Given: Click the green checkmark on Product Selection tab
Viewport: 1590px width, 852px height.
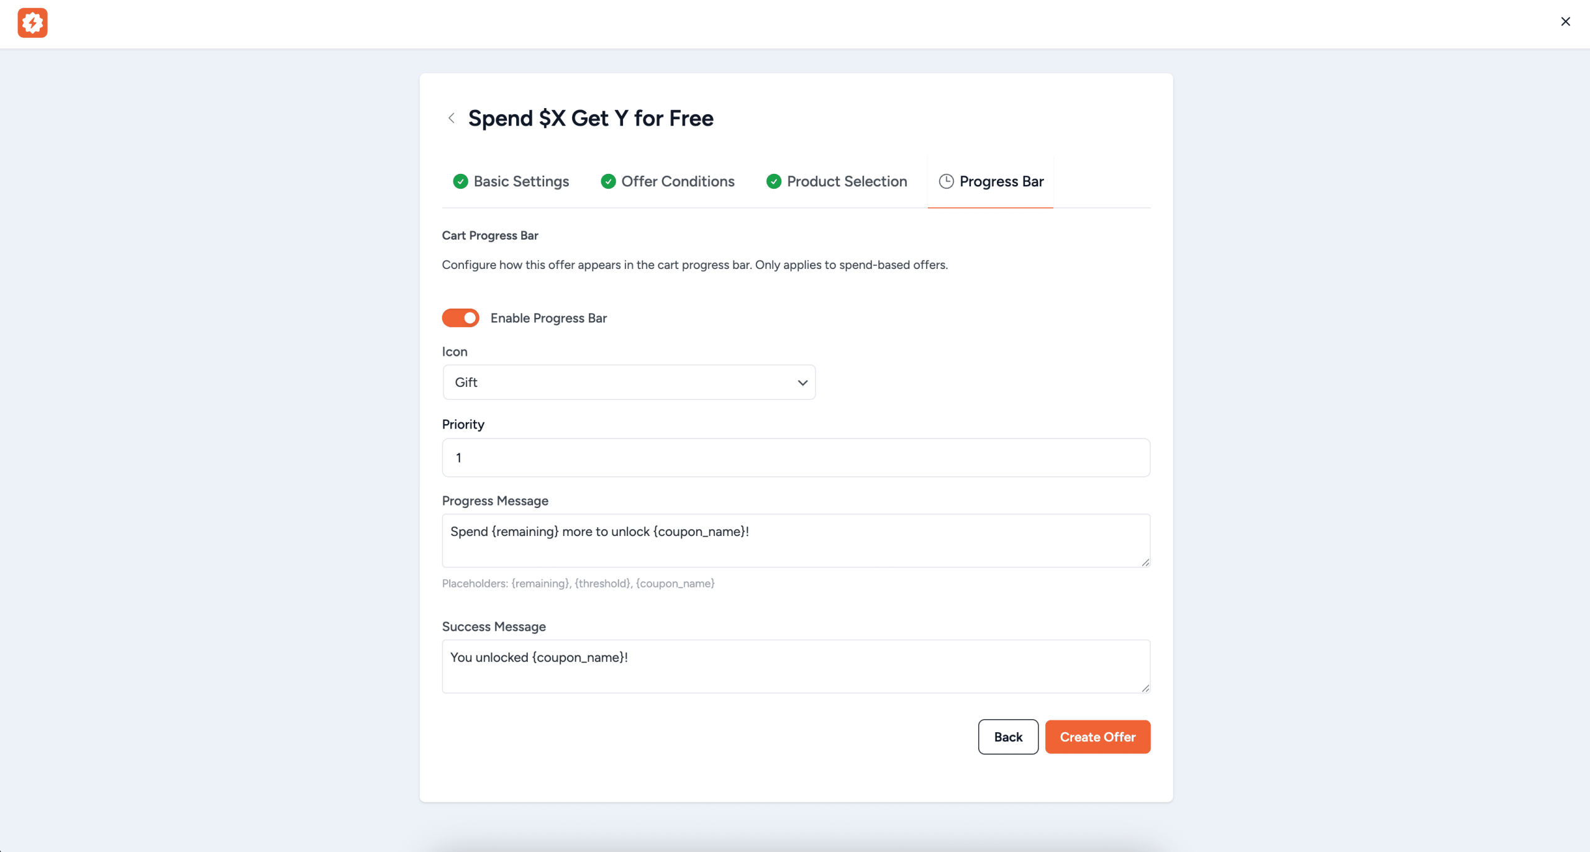Looking at the screenshot, I should (x=773, y=181).
